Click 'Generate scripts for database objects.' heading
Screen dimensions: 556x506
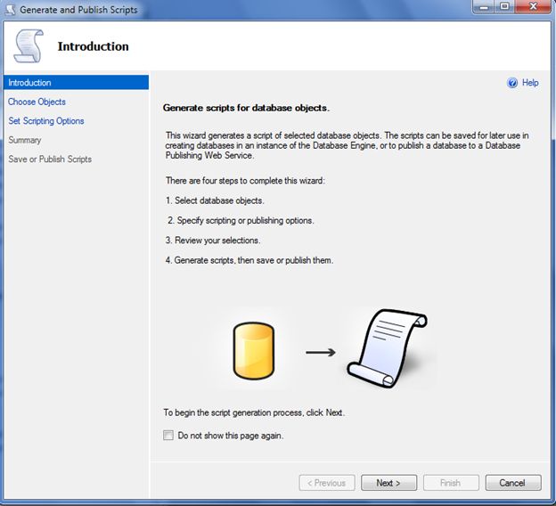(x=246, y=108)
